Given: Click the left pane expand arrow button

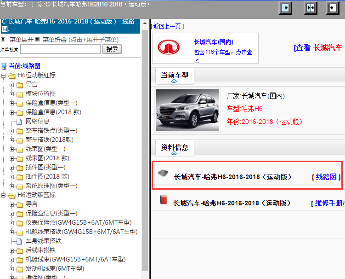Looking at the screenshot, I should tap(285, 8).
